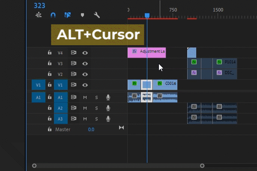
Task: Toggle lock on audio track A1
Action: 50,97
